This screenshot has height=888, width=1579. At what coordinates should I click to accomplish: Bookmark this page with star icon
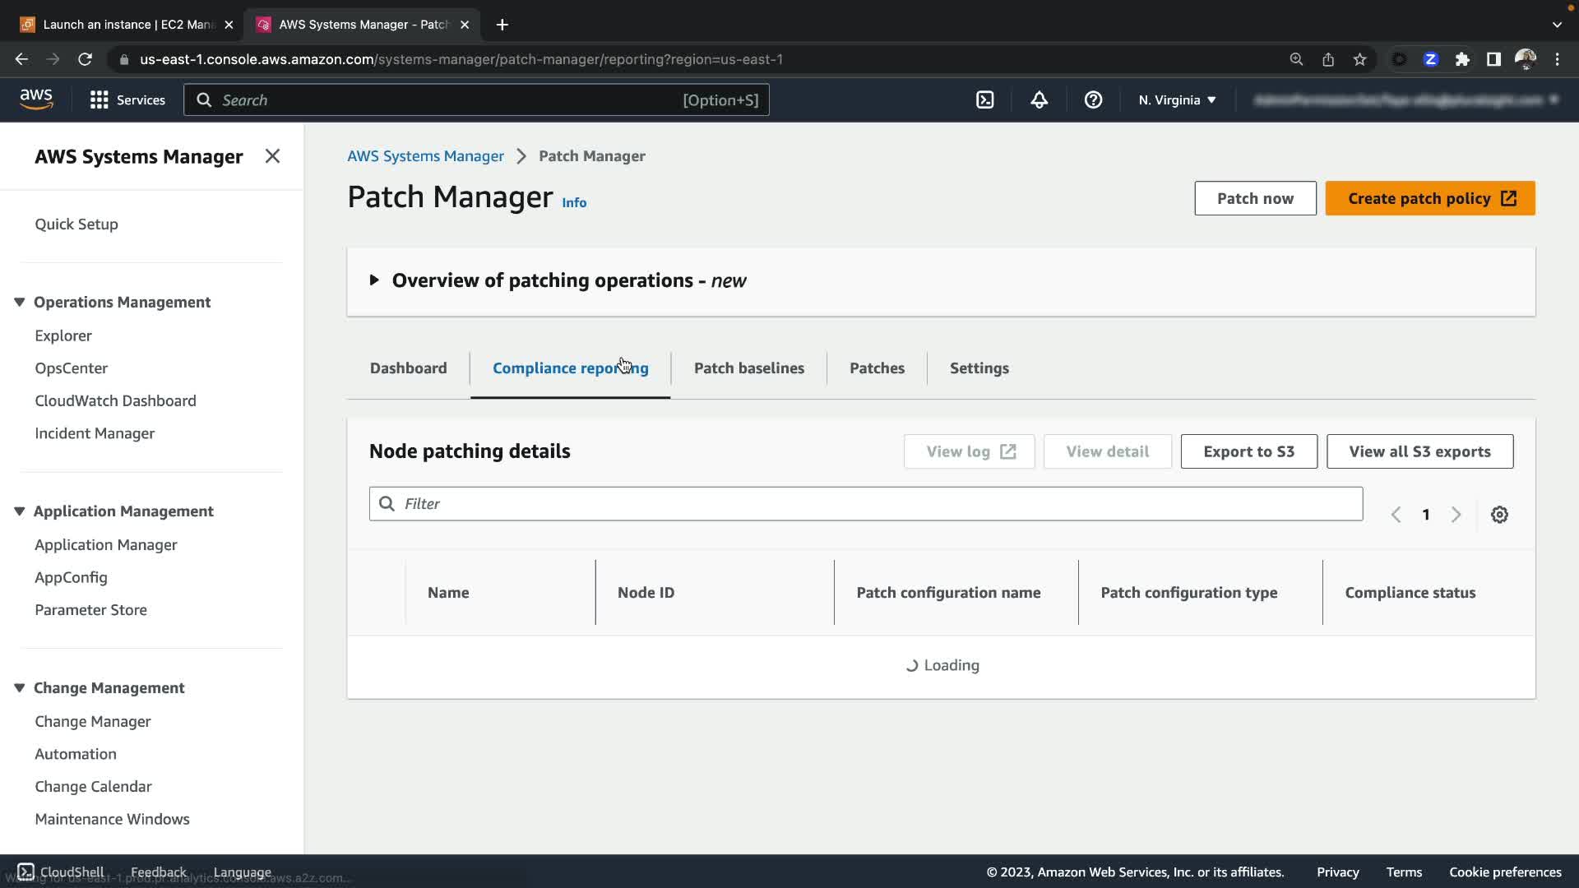click(1359, 59)
